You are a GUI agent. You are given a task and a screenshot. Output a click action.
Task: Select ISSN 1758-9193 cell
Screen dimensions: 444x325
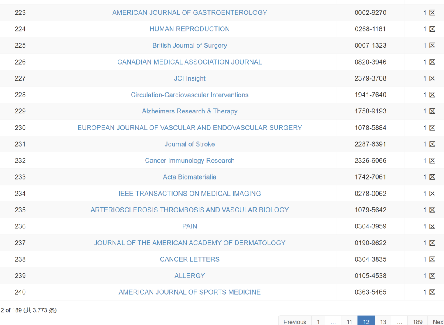pyautogui.click(x=370, y=111)
